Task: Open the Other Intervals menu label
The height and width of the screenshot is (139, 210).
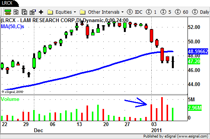Action: [104, 12]
